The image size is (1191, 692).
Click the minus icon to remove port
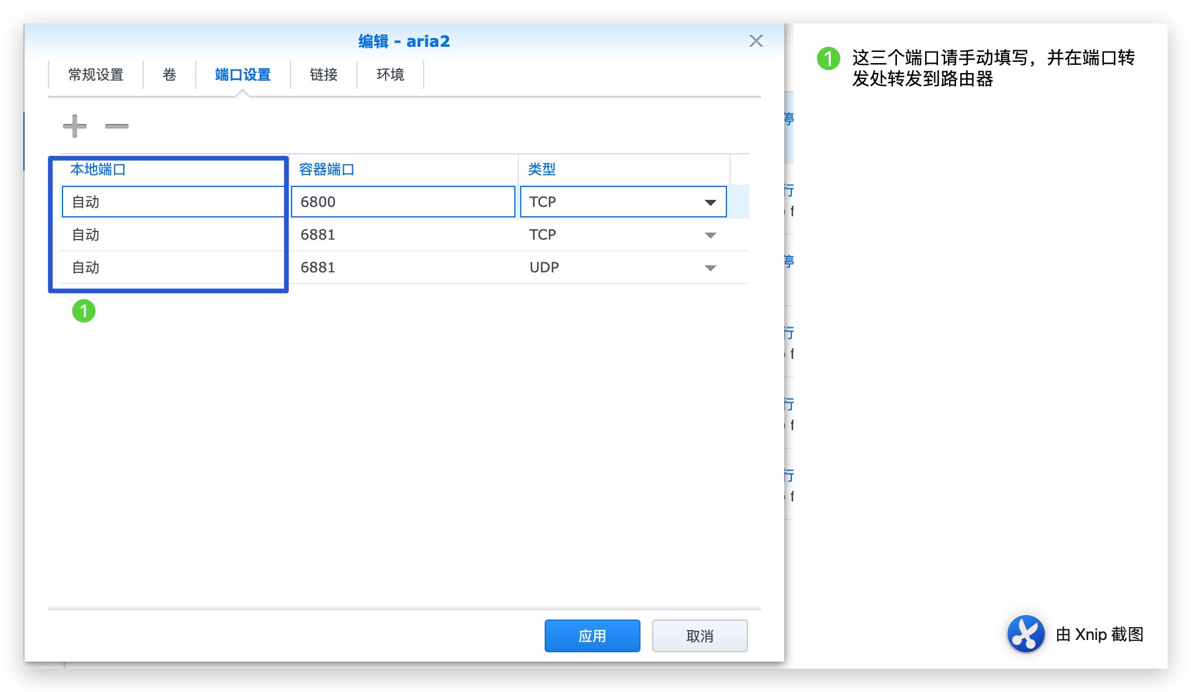pyautogui.click(x=116, y=126)
